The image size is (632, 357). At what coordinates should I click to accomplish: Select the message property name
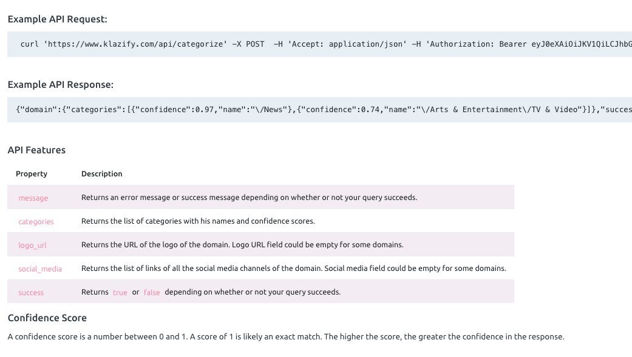click(x=33, y=198)
